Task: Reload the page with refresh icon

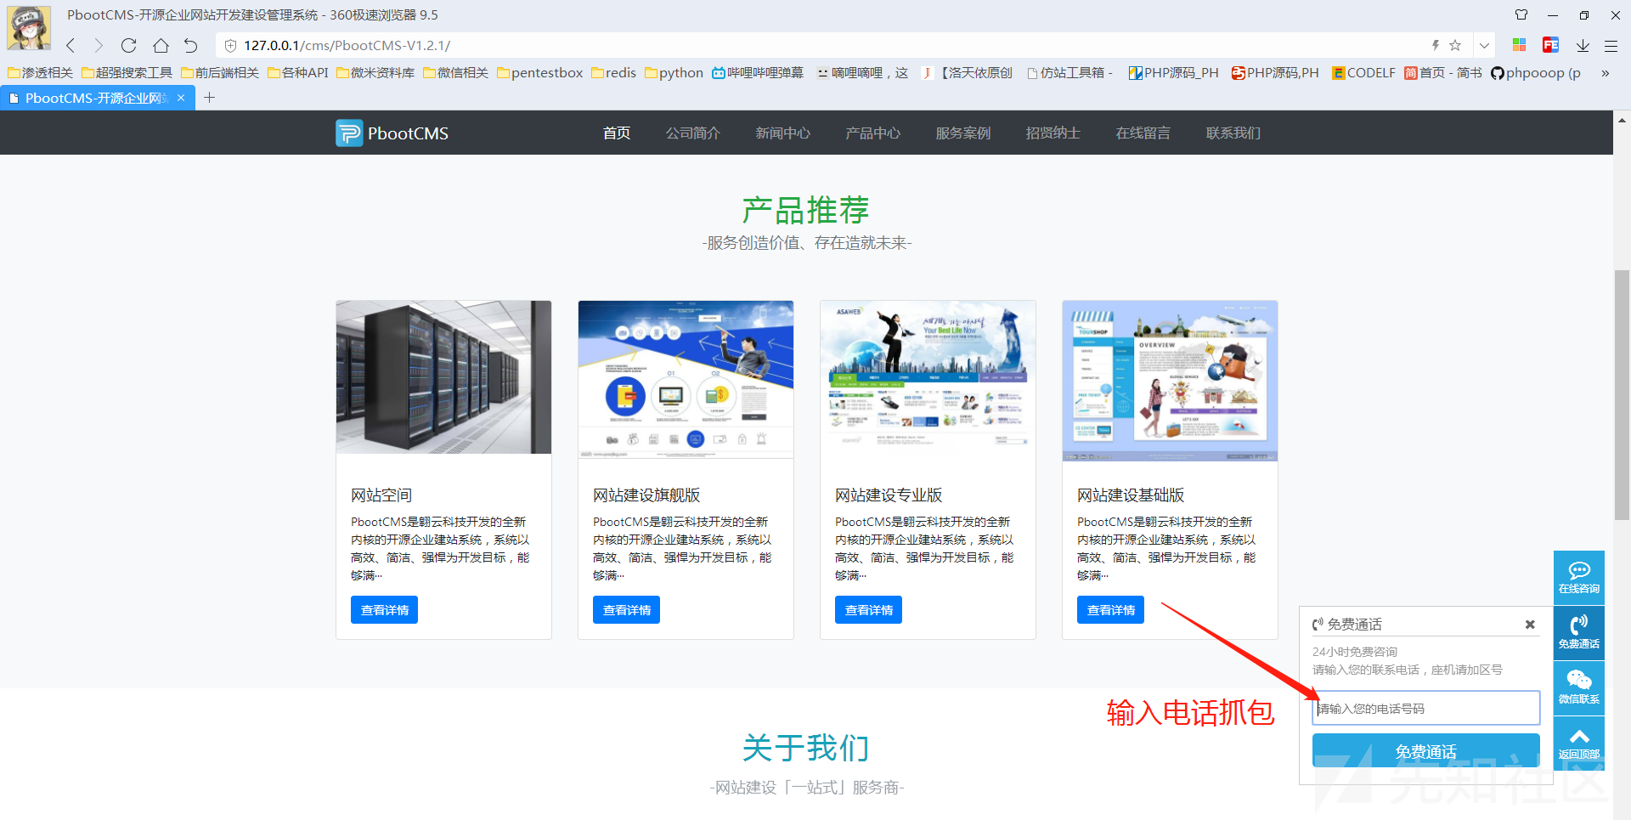Action: pyautogui.click(x=128, y=46)
